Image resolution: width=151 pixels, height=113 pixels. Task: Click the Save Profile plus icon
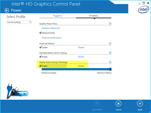(97, 103)
